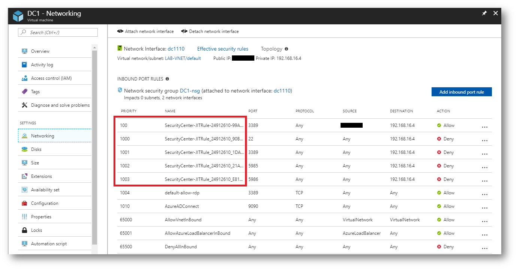Click the green Network Interface icon
This screenshot has width=517, height=270.
point(120,49)
